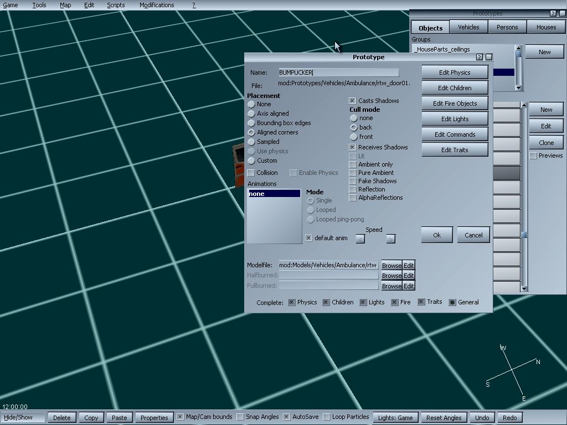The height and width of the screenshot is (425, 567).
Task: Open the Modifications menu
Action: point(157,5)
